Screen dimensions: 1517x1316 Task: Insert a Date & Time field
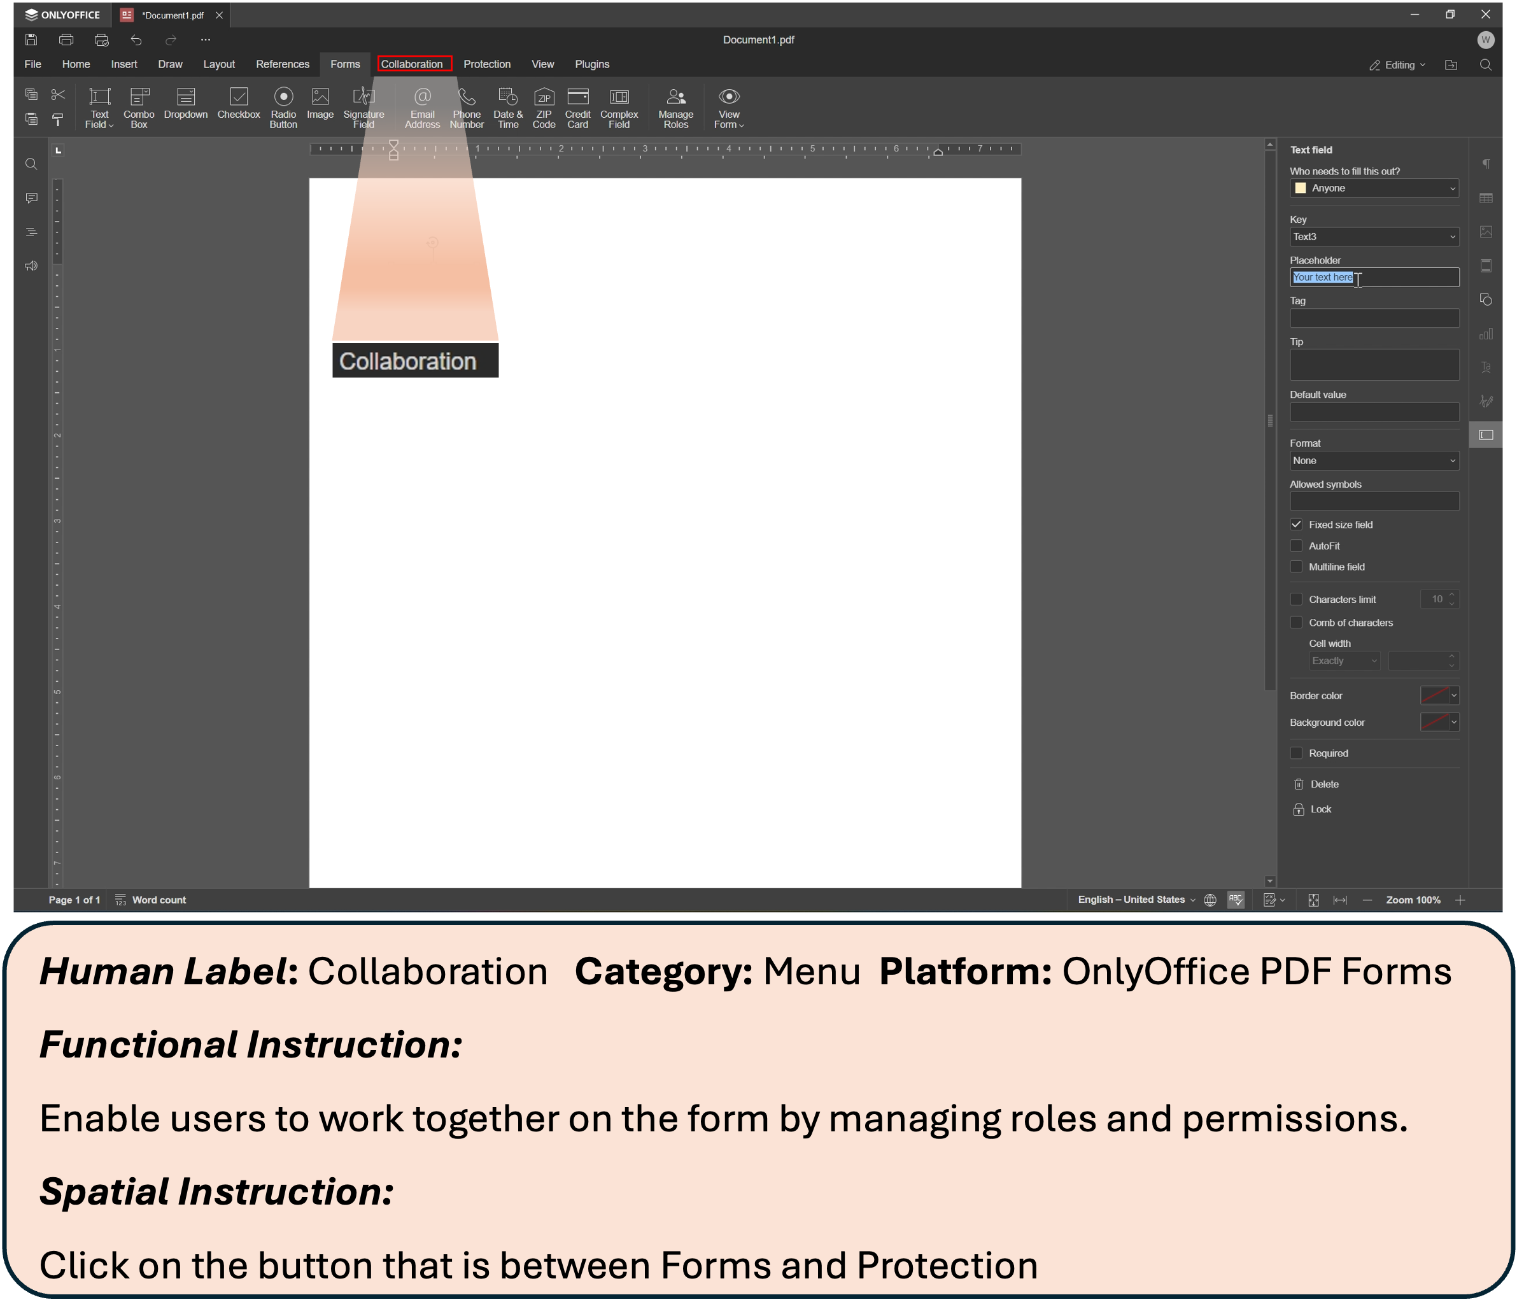(507, 107)
